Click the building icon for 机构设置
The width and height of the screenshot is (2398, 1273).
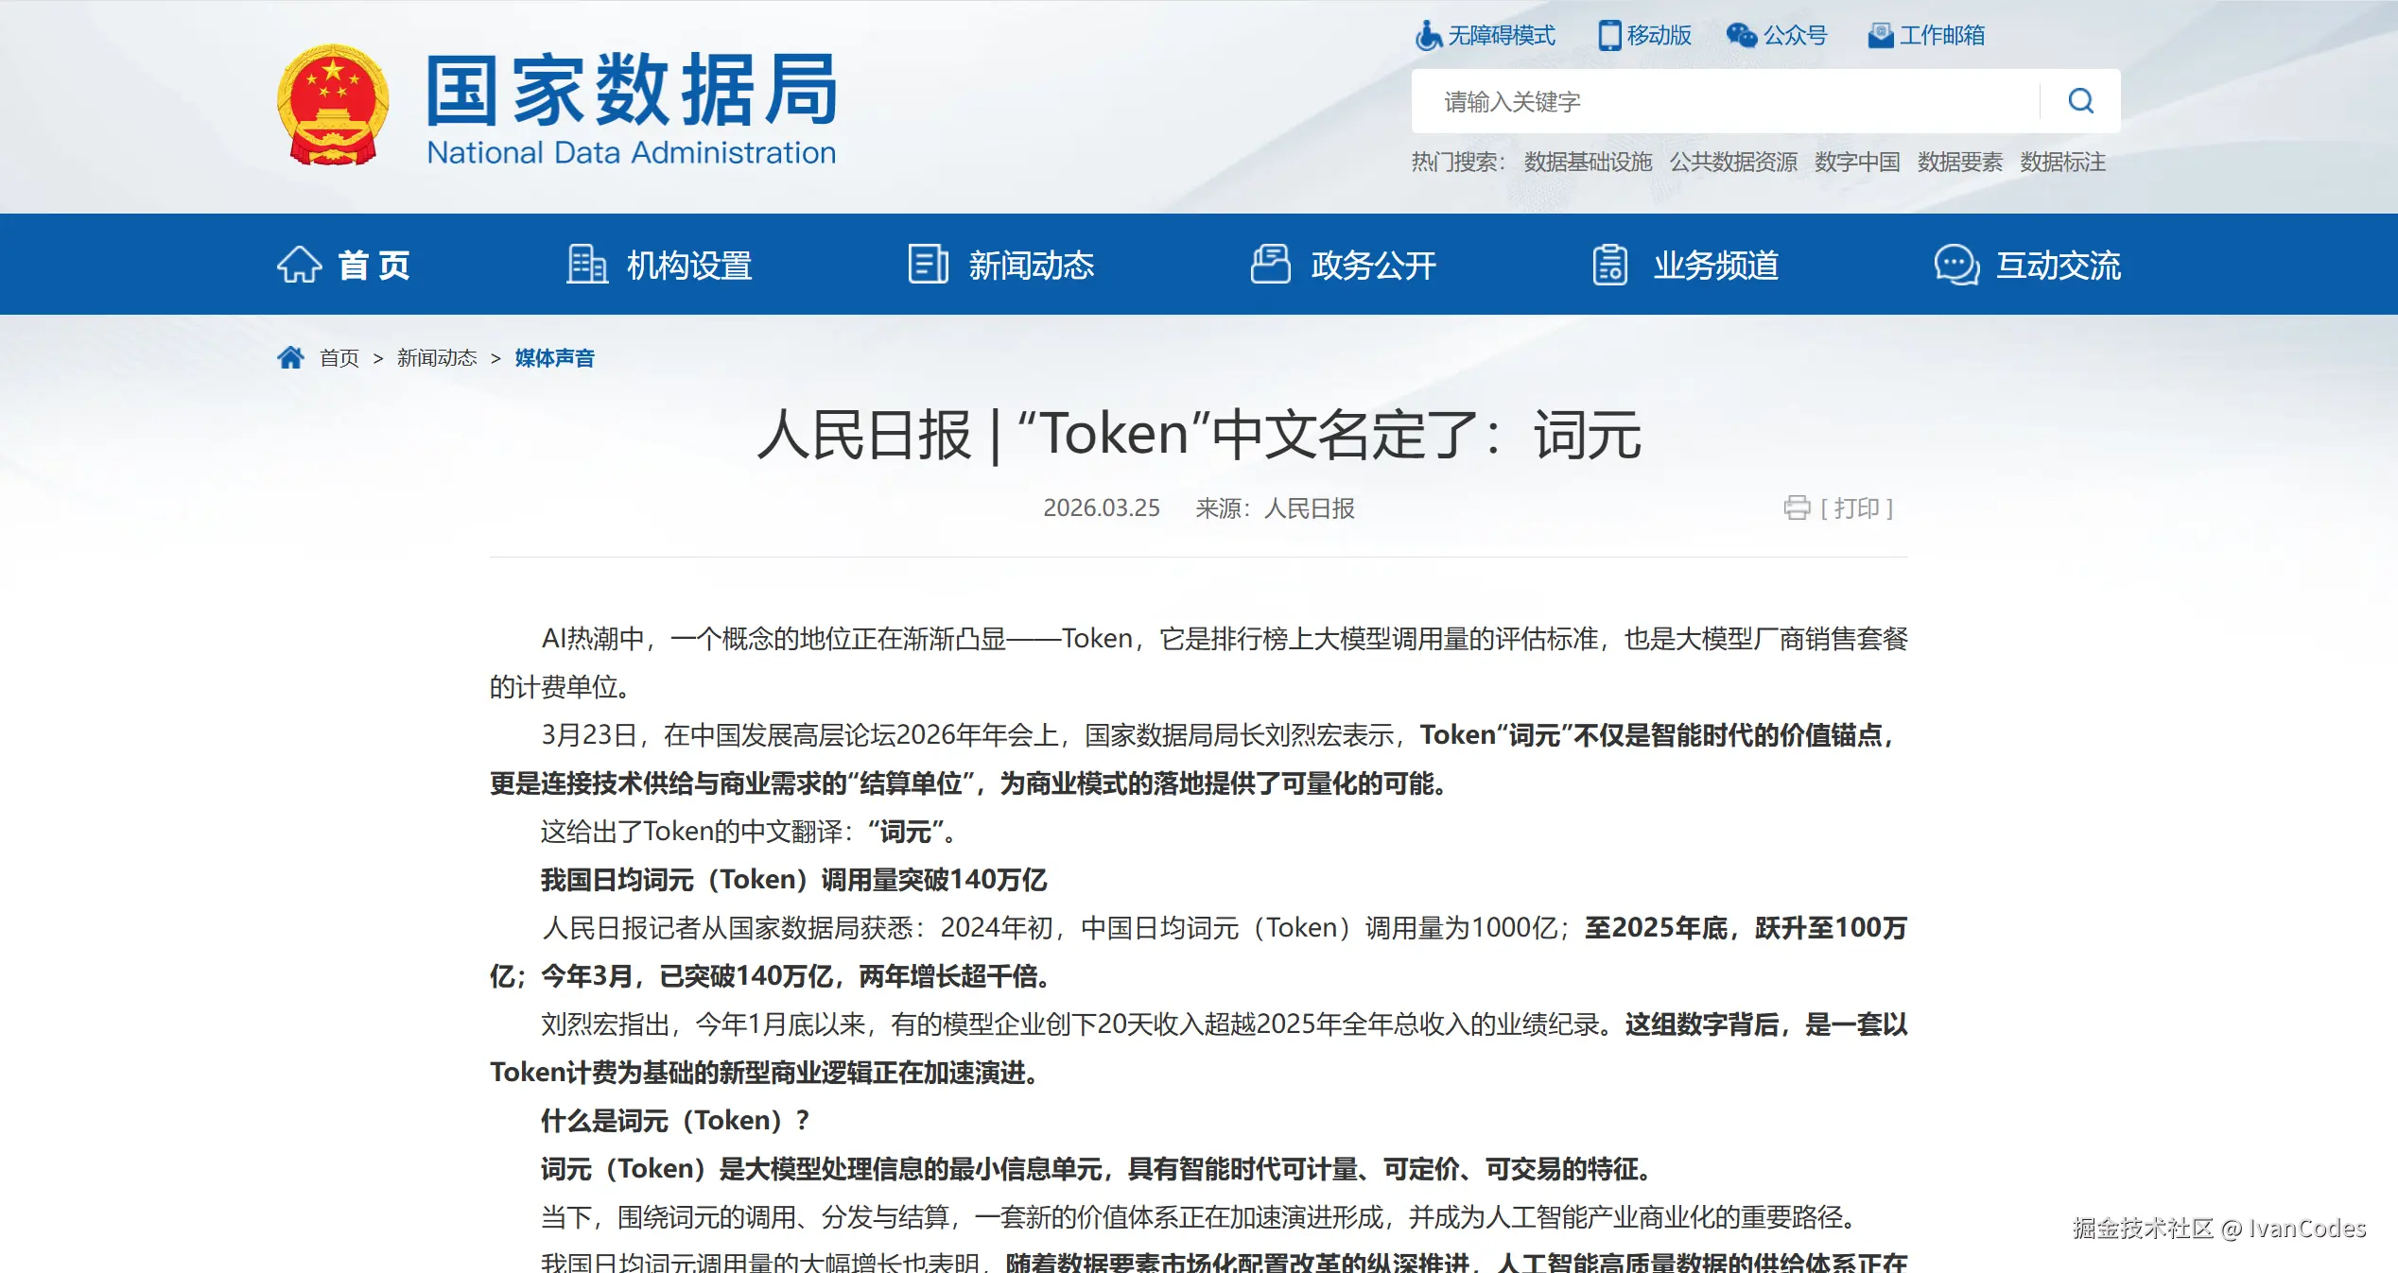click(586, 266)
